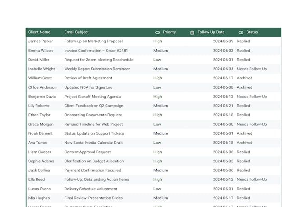Open the High priority dropdown for James Parker
The height and width of the screenshot is (207, 307).
tap(158, 41)
